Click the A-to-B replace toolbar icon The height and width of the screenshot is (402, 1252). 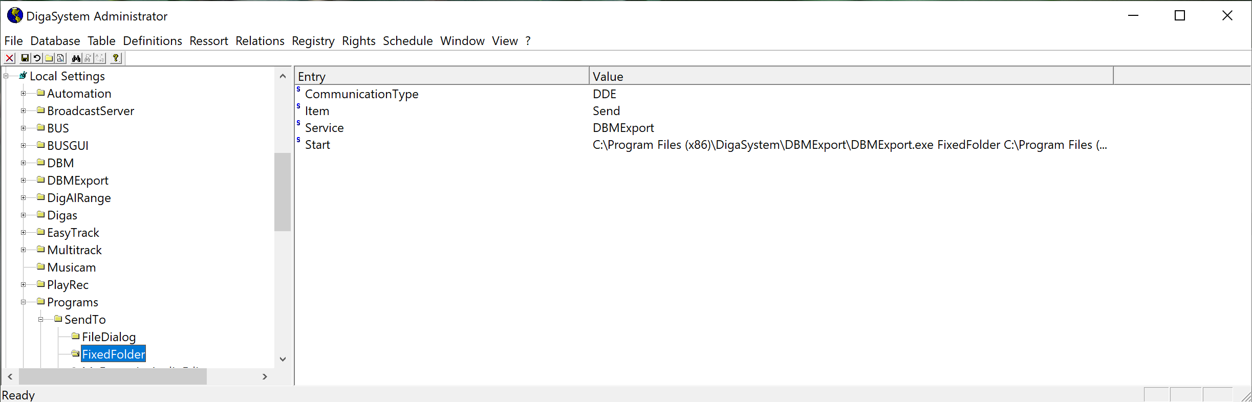coord(100,58)
